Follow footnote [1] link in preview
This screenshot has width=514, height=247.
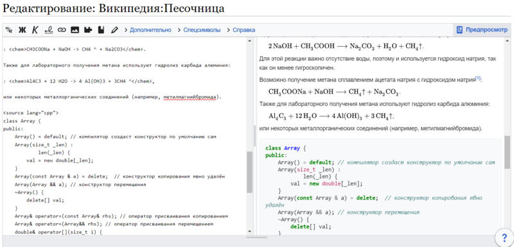(x=477, y=78)
